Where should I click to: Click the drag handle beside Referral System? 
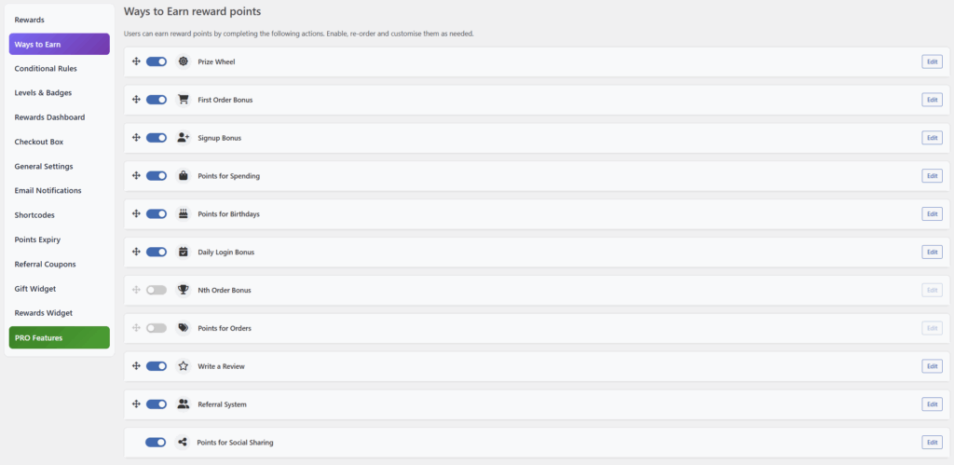pos(136,404)
